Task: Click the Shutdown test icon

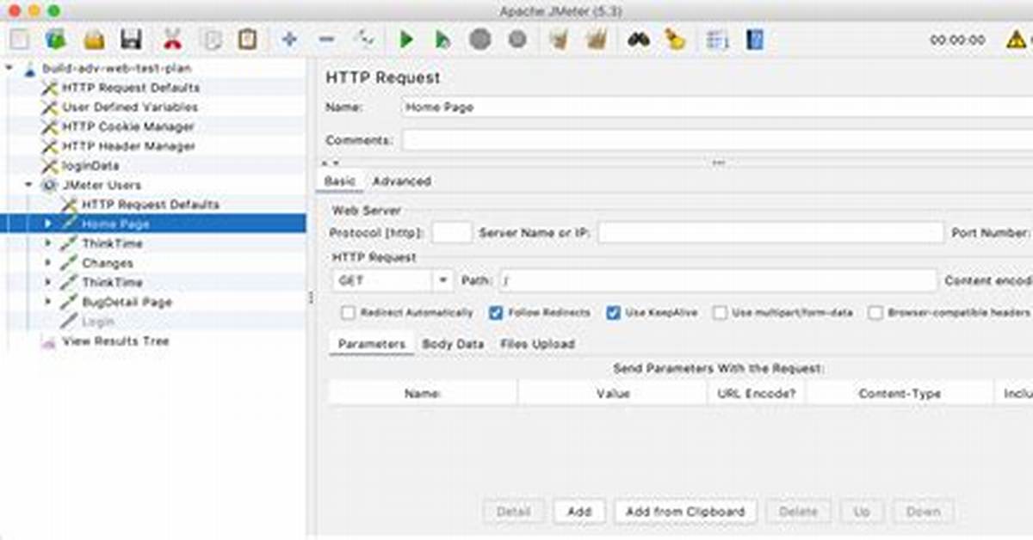Action: pos(517,39)
